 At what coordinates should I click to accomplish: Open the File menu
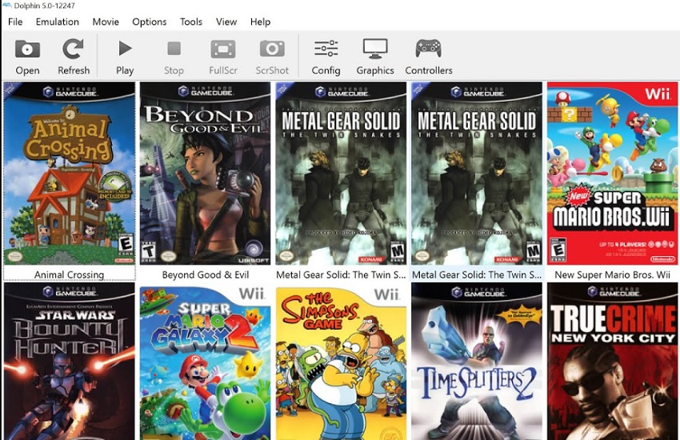(15, 22)
